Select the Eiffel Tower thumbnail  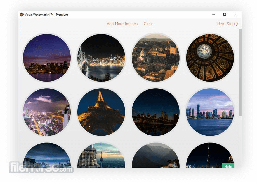click(101, 112)
